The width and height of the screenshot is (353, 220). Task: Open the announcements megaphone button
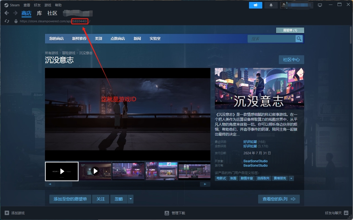point(255,5)
